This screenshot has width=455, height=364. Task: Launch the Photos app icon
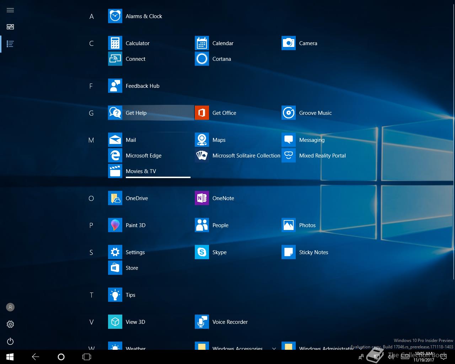(x=289, y=225)
